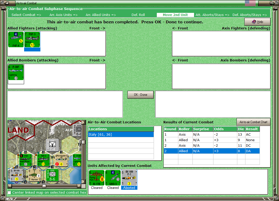
Task: Click the Def. Roll subphase step
Action: [138, 15]
